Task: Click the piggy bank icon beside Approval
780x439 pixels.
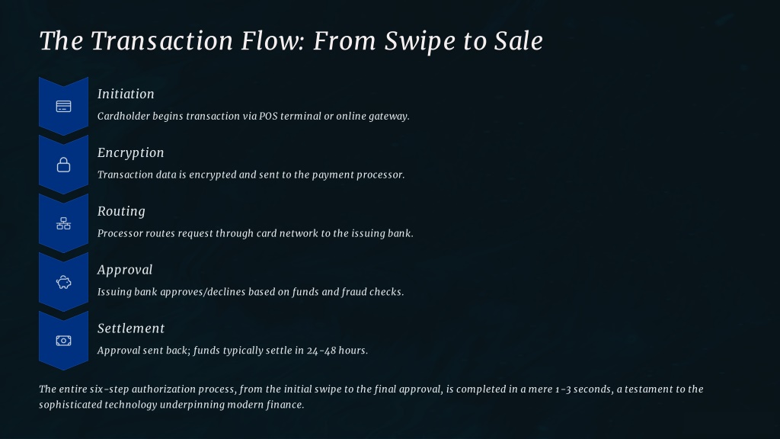Action: pos(64,282)
